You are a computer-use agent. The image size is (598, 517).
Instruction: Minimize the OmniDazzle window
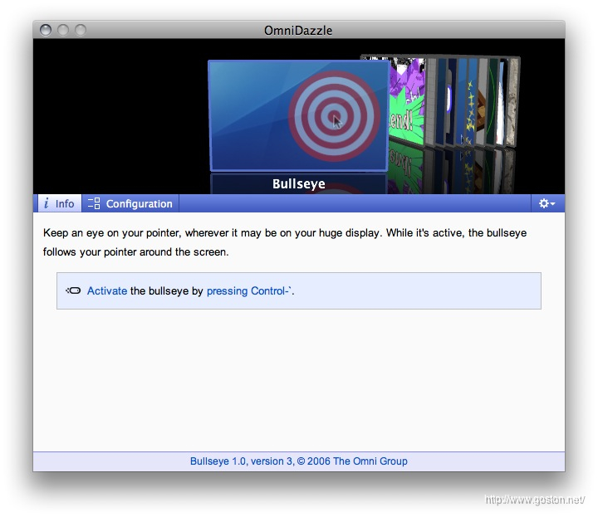pyautogui.click(x=63, y=30)
